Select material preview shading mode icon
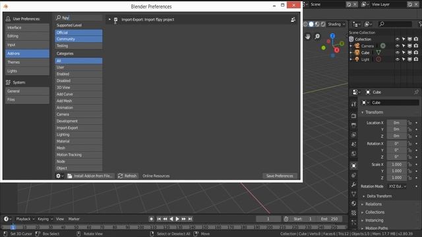This screenshot has height=237, width=422. pos(317,24)
